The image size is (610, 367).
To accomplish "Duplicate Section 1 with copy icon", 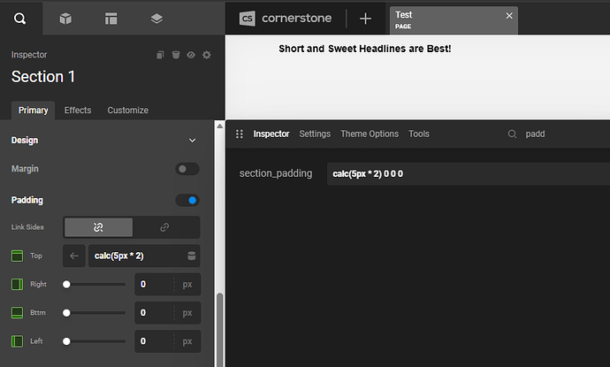I will [160, 55].
